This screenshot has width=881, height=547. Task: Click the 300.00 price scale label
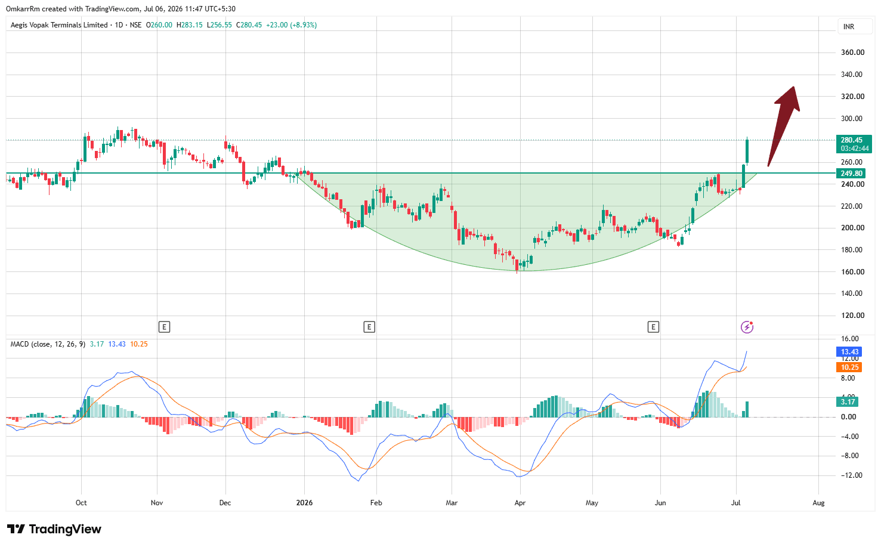click(852, 119)
